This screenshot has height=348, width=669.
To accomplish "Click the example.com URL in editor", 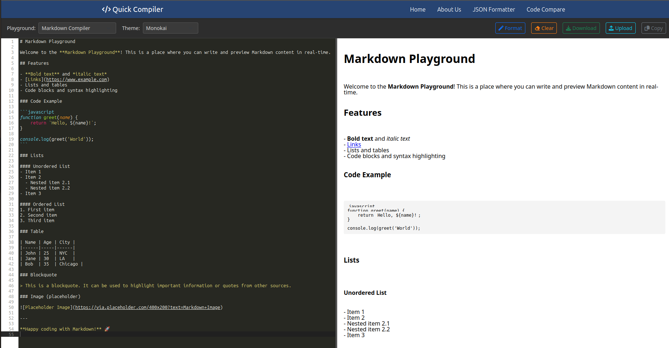I will point(76,80).
